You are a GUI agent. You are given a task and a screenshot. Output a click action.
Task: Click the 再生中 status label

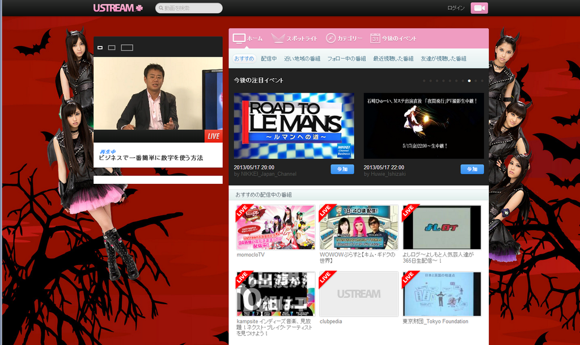coord(108,152)
